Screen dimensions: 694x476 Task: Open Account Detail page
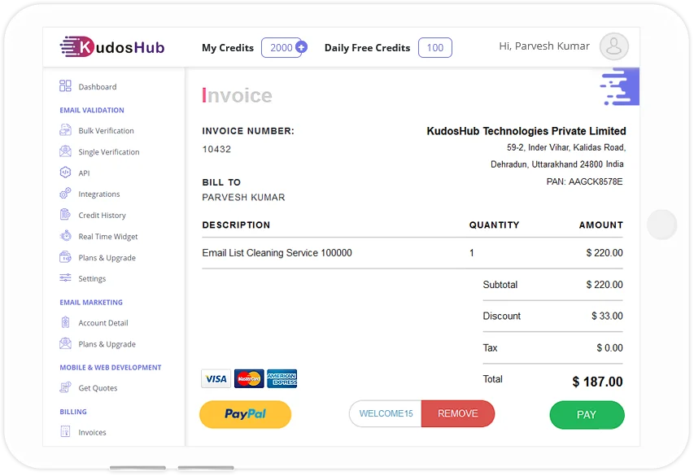[103, 323]
